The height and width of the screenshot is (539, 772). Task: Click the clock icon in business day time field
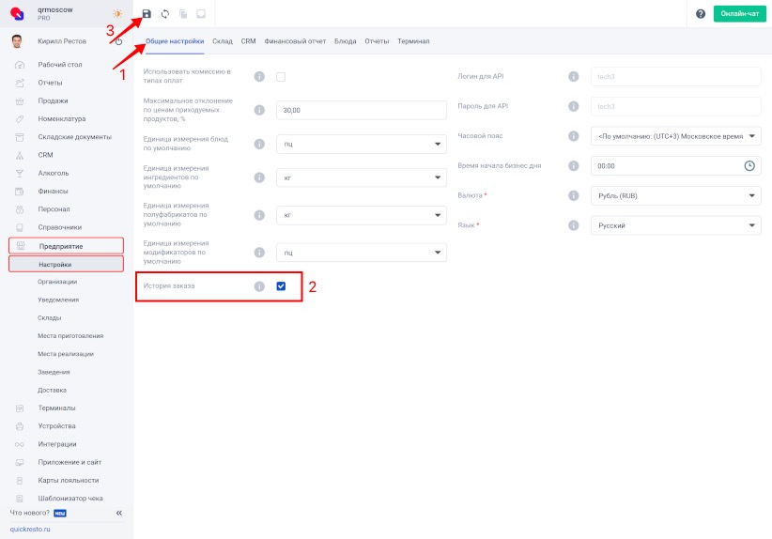749,166
